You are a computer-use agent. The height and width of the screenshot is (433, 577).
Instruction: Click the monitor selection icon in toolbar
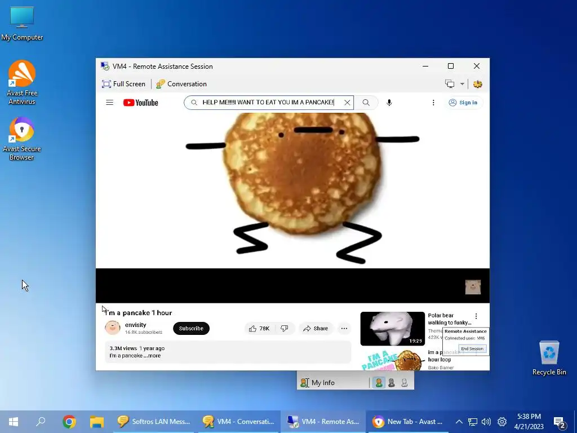450,84
